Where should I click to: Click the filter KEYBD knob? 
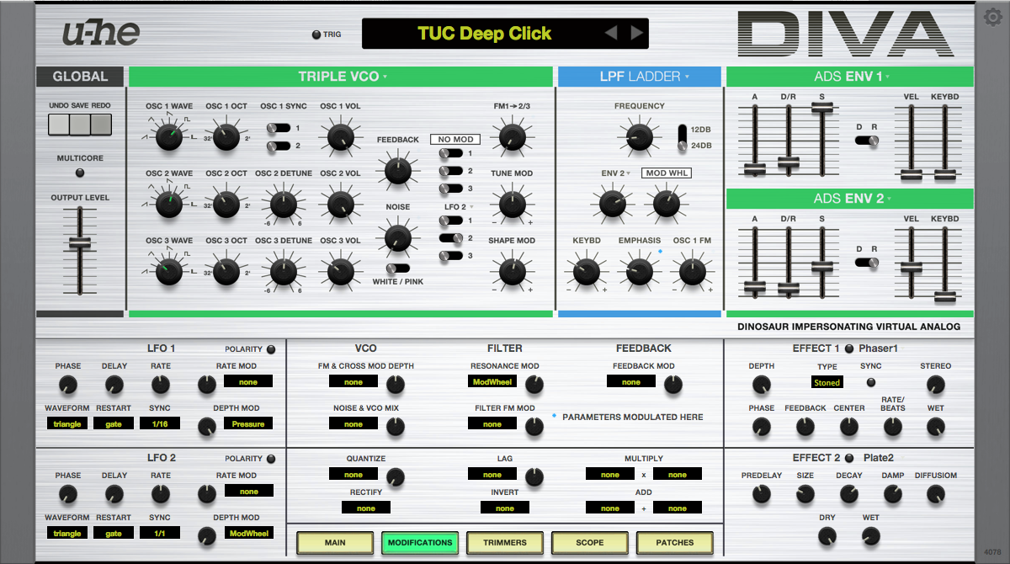586,271
